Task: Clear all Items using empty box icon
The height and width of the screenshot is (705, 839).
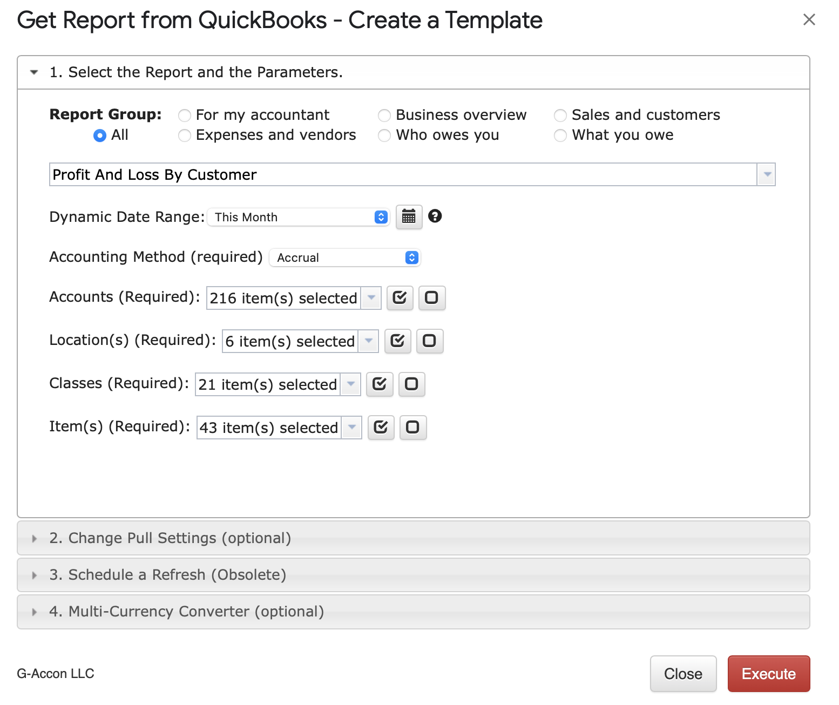Action: click(412, 428)
